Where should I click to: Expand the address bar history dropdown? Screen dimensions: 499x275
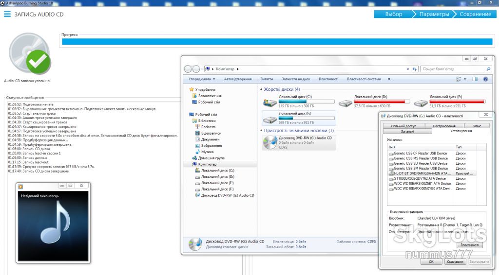(x=408, y=69)
